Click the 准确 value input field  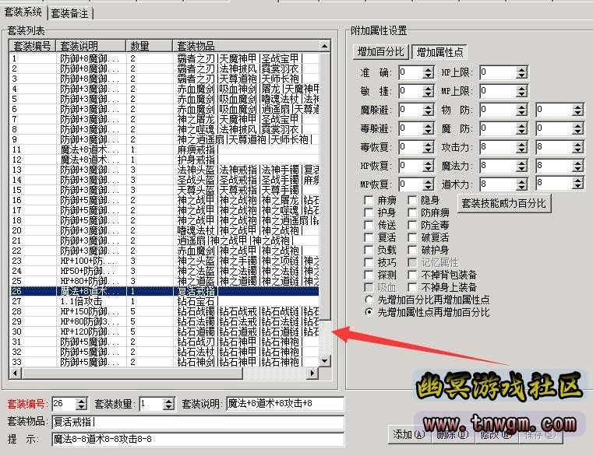[411, 72]
